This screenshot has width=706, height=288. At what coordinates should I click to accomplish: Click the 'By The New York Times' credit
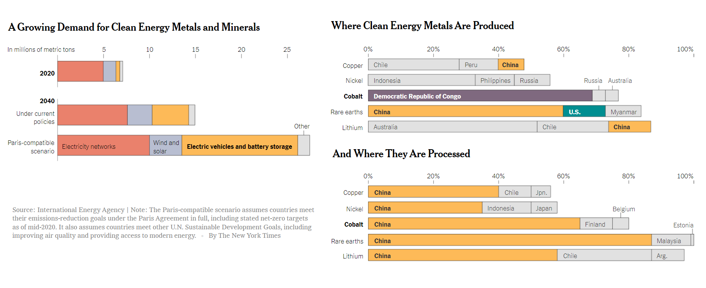(x=244, y=235)
